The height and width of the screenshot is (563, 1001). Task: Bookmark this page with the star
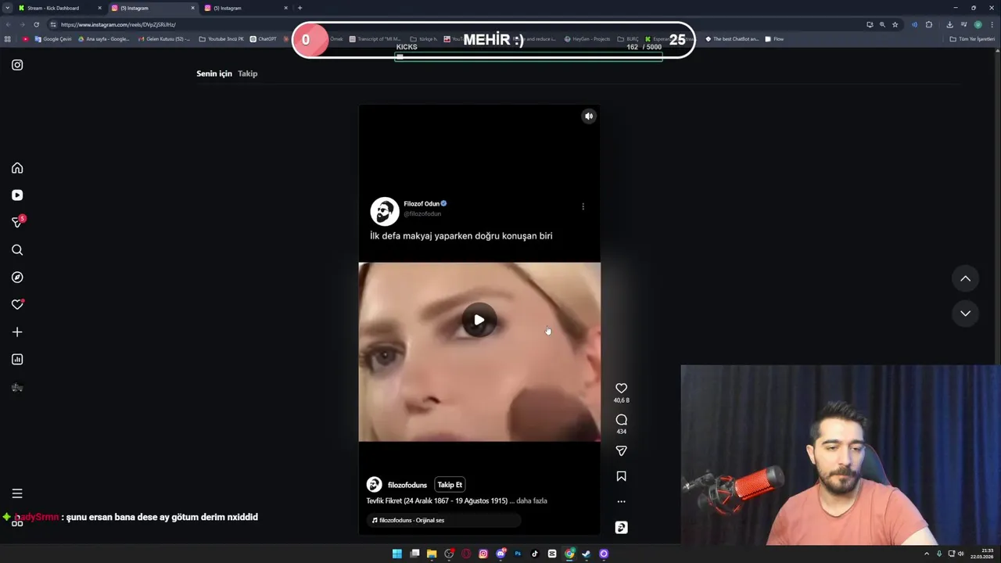895,24
